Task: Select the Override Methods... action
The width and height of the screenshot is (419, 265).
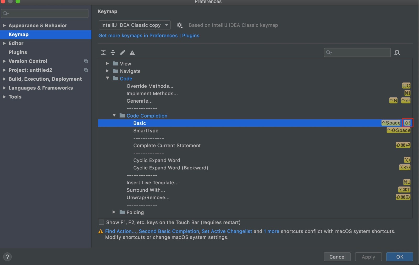Action: tap(255, 86)
